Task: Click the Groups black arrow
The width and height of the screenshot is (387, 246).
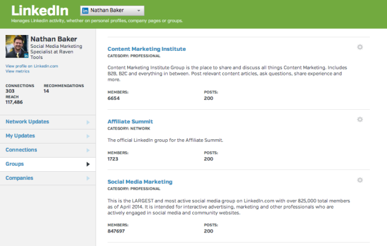Action: pyautogui.click(x=88, y=164)
